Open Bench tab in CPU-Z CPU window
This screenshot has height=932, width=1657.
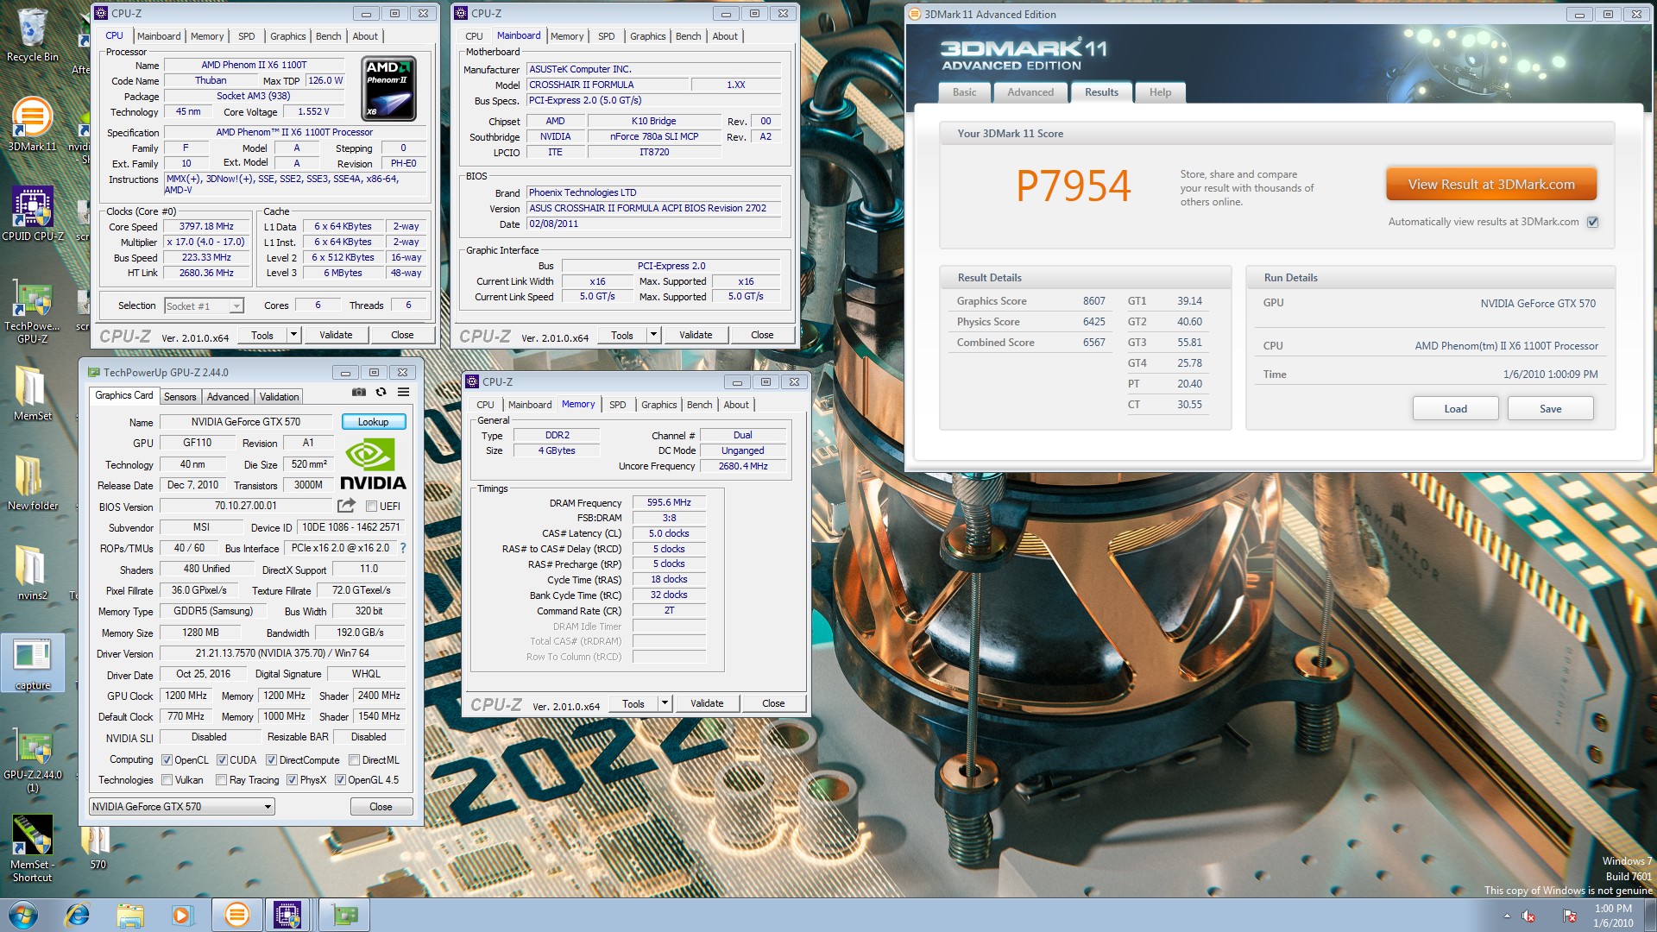tap(328, 36)
